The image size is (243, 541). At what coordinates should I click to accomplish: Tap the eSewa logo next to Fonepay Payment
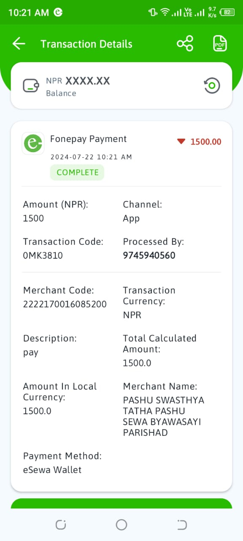point(33,144)
